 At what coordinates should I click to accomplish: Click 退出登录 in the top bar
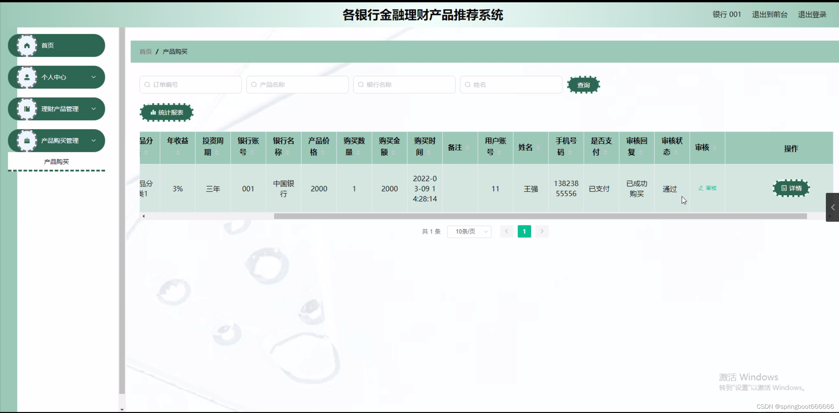[x=812, y=15]
